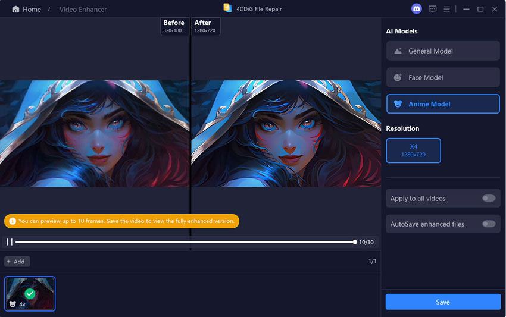
Task: Click the General Model landscape icon
Action: pos(398,51)
